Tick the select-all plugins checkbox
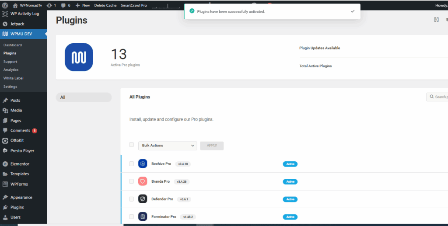The width and height of the screenshot is (448, 226). (x=131, y=145)
